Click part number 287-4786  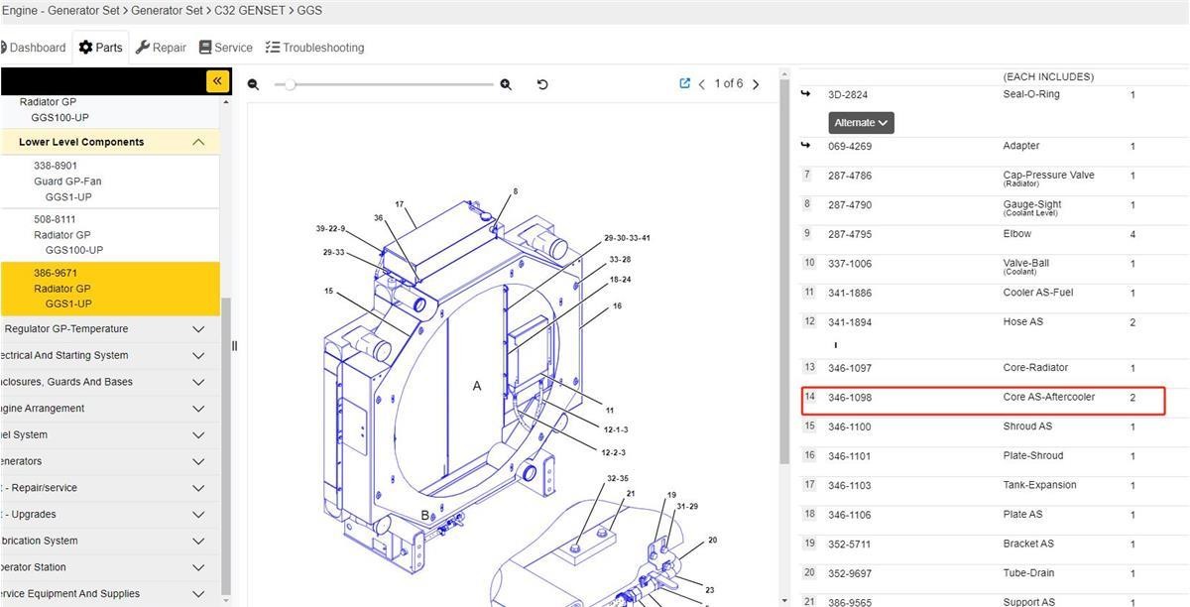point(850,176)
